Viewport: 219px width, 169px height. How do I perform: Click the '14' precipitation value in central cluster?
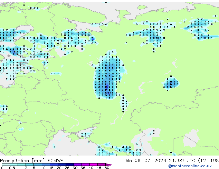(109, 92)
